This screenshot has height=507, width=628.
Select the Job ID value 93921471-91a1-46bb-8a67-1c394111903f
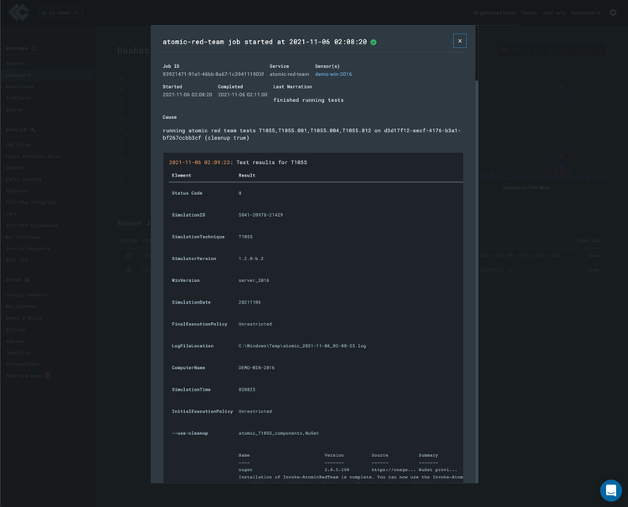click(x=213, y=74)
